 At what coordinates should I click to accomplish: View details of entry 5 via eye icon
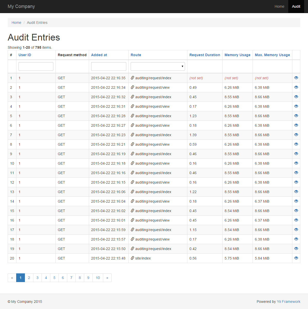coord(296,116)
